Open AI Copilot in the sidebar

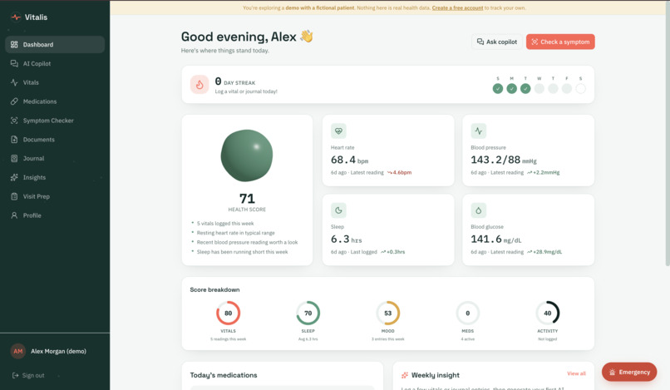[x=55, y=64]
